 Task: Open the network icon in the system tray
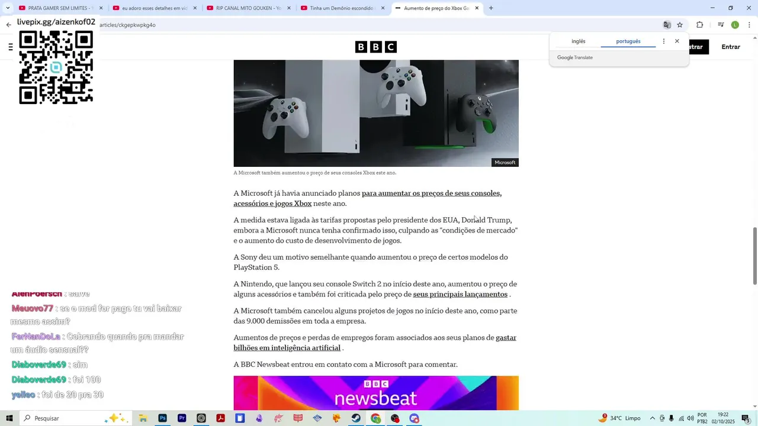tap(681, 418)
